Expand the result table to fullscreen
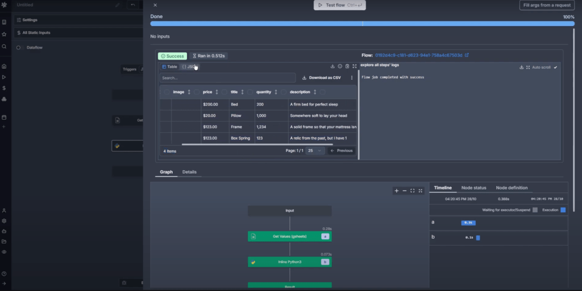582x291 pixels. pyautogui.click(x=355, y=66)
